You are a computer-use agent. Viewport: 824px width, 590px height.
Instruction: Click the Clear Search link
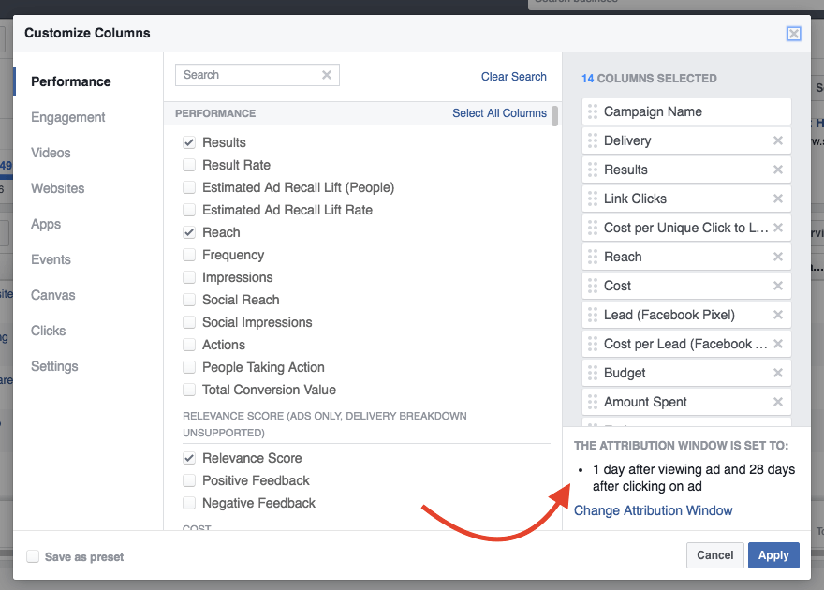[513, 77]
